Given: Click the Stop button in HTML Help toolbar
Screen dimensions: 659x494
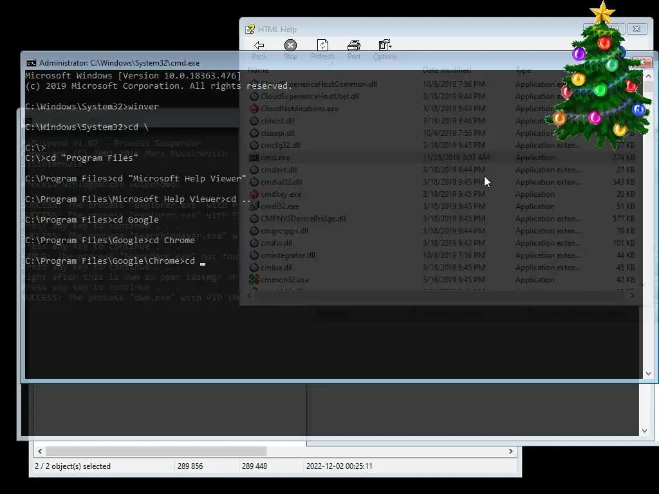Looking at the screenshot, I should pos(290,45).
